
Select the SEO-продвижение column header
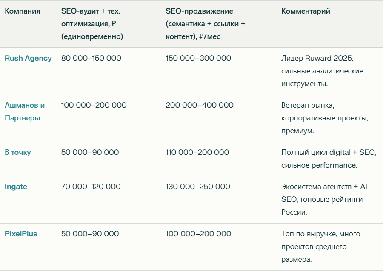tap(205, 24)
